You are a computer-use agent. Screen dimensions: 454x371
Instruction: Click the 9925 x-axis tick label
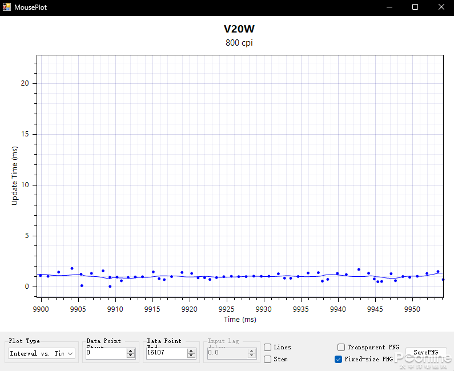coord(226,309)
